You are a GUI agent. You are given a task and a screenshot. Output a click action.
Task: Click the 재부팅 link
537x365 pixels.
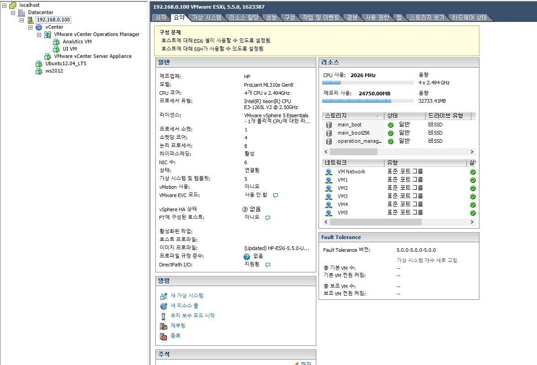[x=178, y=326]
